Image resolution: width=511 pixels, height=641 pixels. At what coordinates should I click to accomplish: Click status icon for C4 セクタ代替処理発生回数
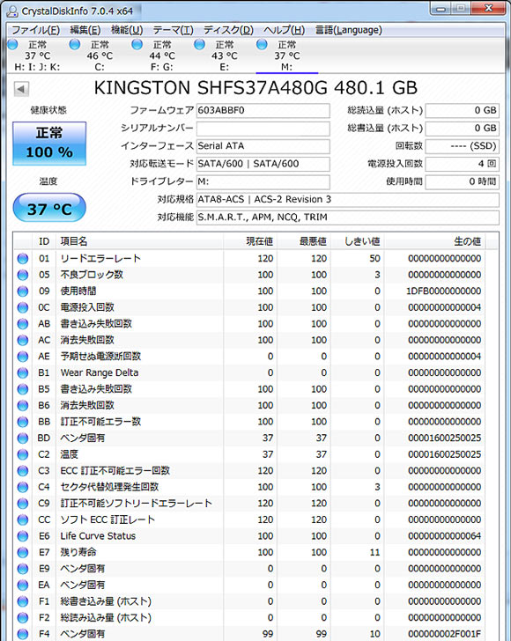pyautogui.click(x=23, y=487)
